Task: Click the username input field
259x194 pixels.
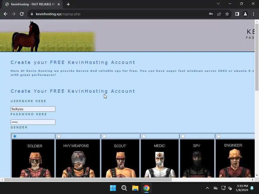Action: tap(33, 109)
